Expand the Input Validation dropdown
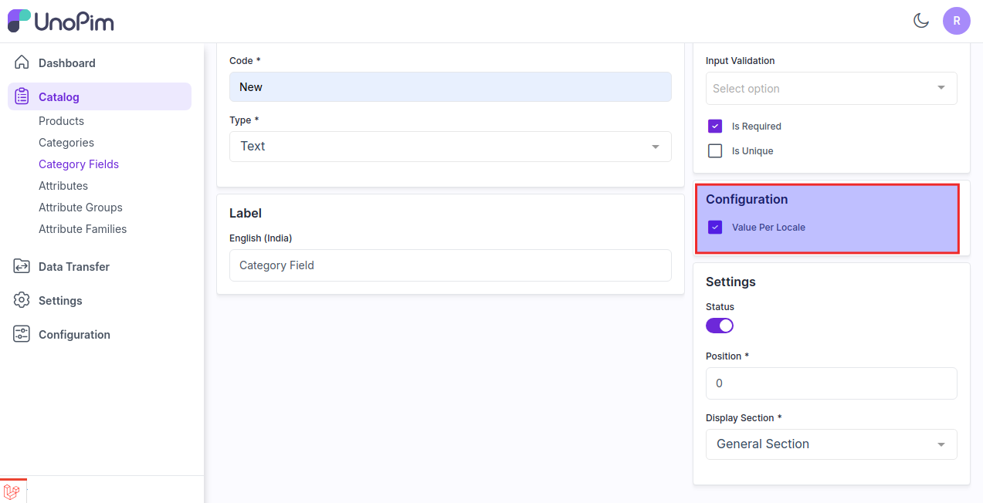 click(x=831, y=89)
